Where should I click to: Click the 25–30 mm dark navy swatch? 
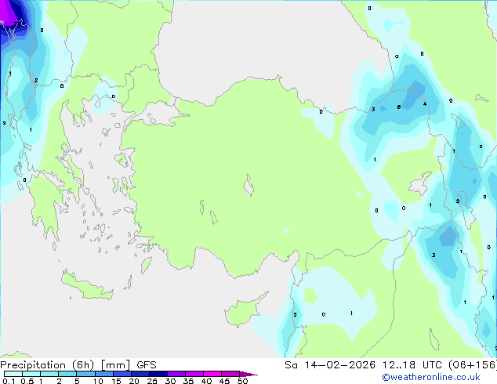158,374
